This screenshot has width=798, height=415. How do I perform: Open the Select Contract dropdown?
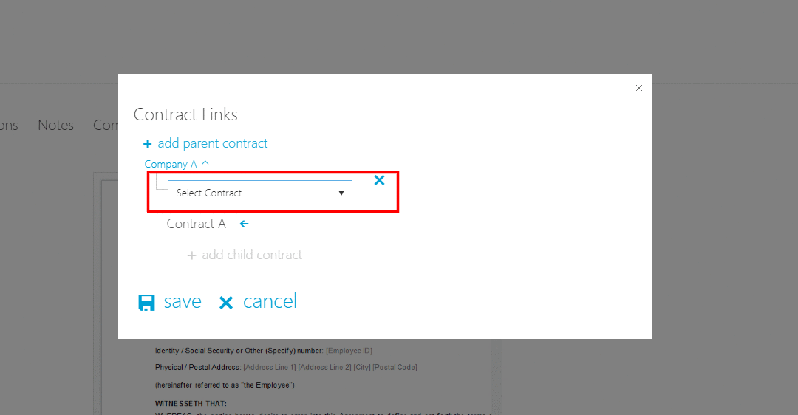click(x=260, y=193)
